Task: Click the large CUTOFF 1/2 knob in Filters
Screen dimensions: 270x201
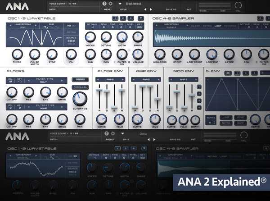Action: tap(80, 99)
